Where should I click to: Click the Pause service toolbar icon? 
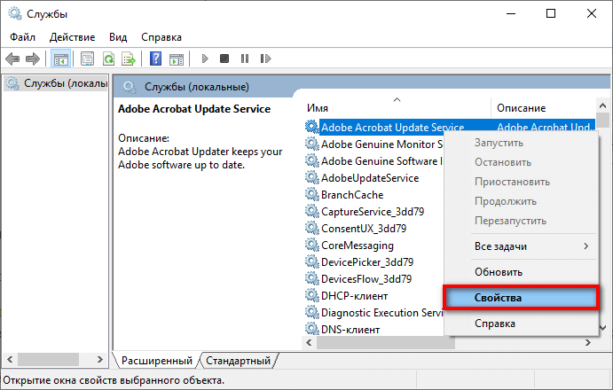pyautogui.click(x=245, y=58)
